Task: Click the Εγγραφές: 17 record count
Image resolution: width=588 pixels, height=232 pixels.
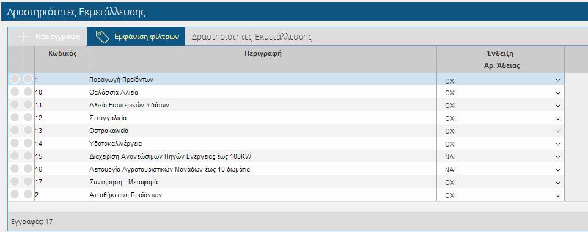Action: click(32, 222)
